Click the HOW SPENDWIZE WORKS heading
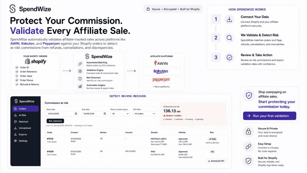 (x=247, y=9)
